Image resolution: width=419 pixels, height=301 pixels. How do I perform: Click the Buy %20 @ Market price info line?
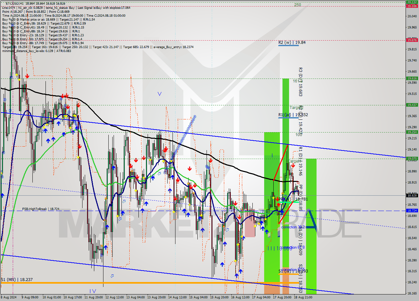coord(48,19)
